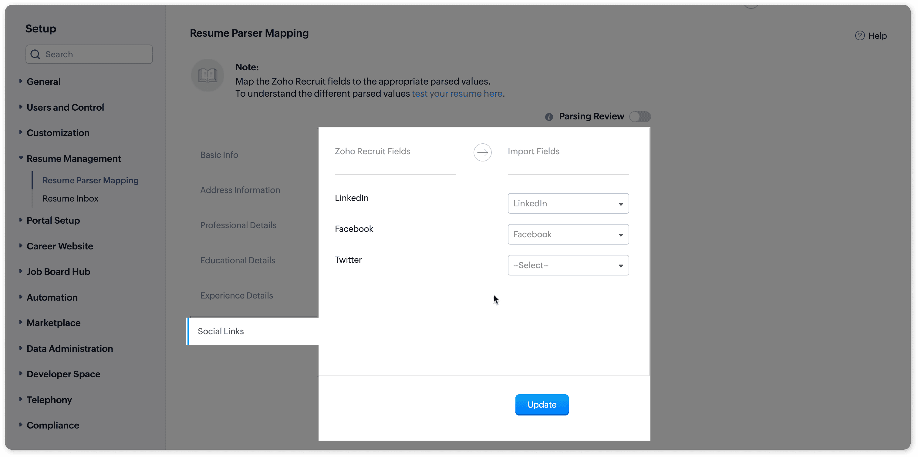The height and width of the screenshot is (457, 918).
Task: Switch to the Experience Details tab
Action: coord(236,295)
